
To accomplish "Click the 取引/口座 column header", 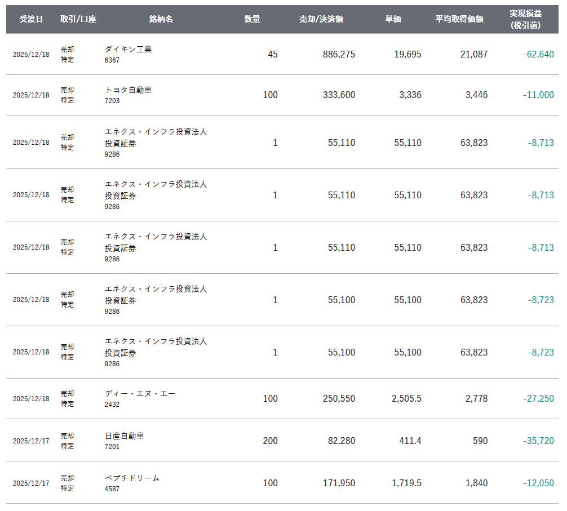I will pos(78,19).
